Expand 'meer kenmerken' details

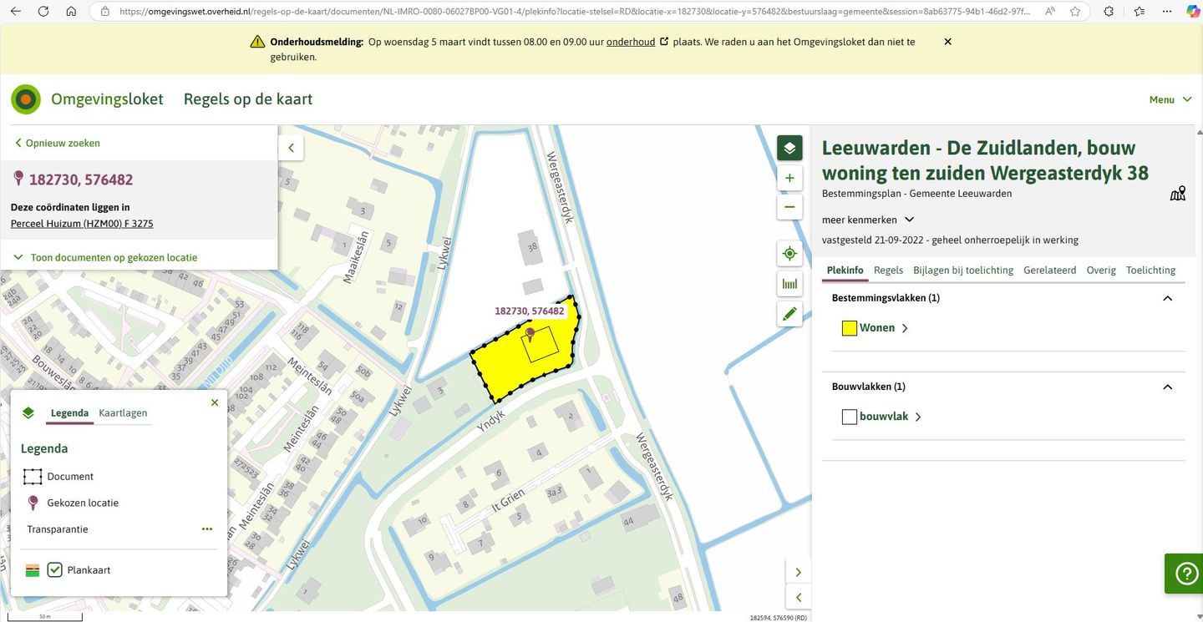[867, 220]
